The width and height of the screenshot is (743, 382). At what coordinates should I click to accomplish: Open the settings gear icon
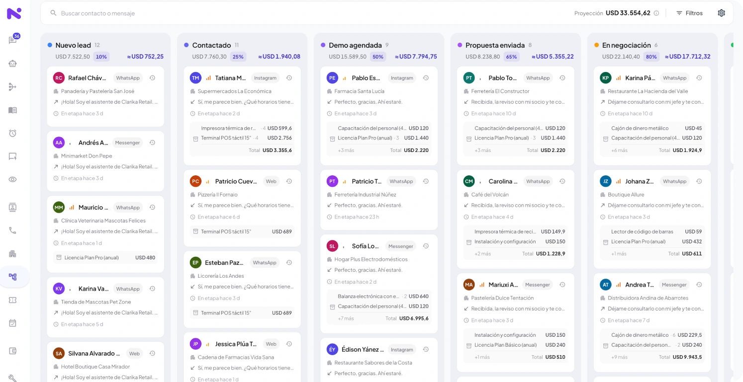click(x=721, y=13)
